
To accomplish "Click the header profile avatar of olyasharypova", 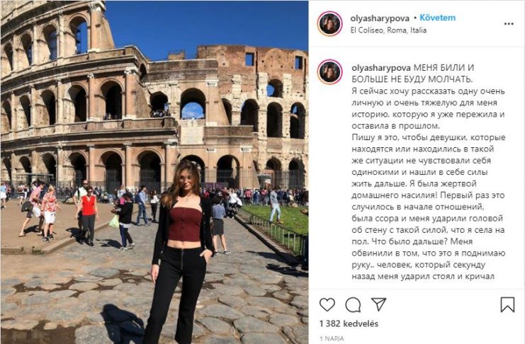I will click(x=329, y=23).
